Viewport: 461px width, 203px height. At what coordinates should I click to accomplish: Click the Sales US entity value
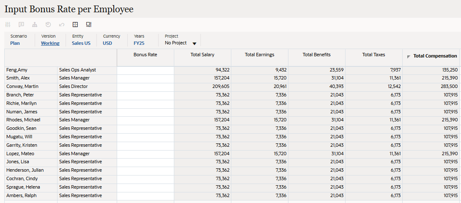(81, 43)
